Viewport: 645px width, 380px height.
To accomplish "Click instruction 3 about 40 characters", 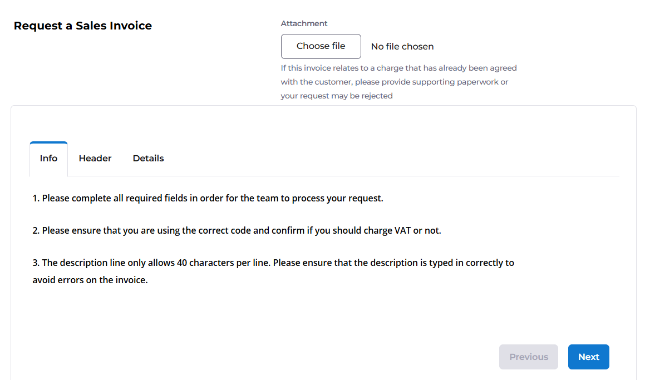I will tap(273, 271).
